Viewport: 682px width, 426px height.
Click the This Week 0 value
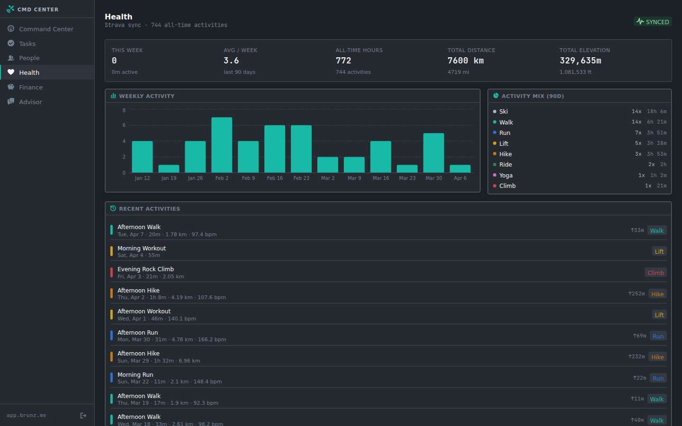[x=114, y=61]
